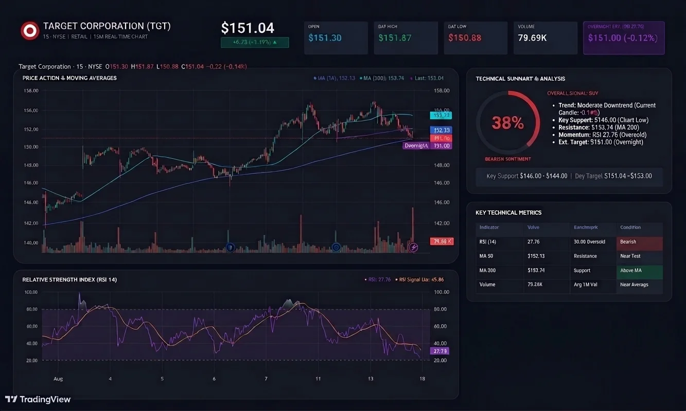Click the RSI Signal Line 45.86 legend
The image size is (686, 411).
[x=420, y=279]
